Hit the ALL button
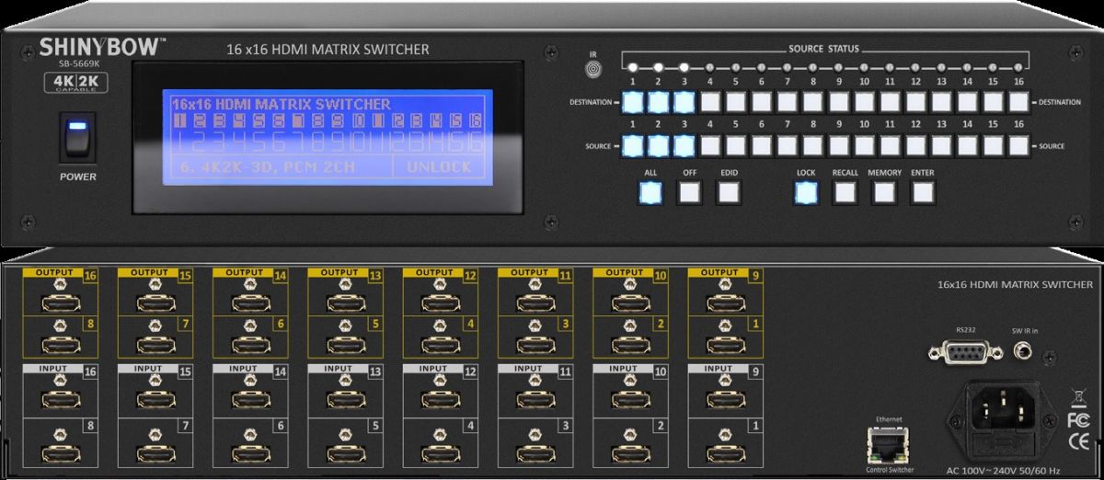Viewport: 1104px width, 480px height. (x=651, y=192)
